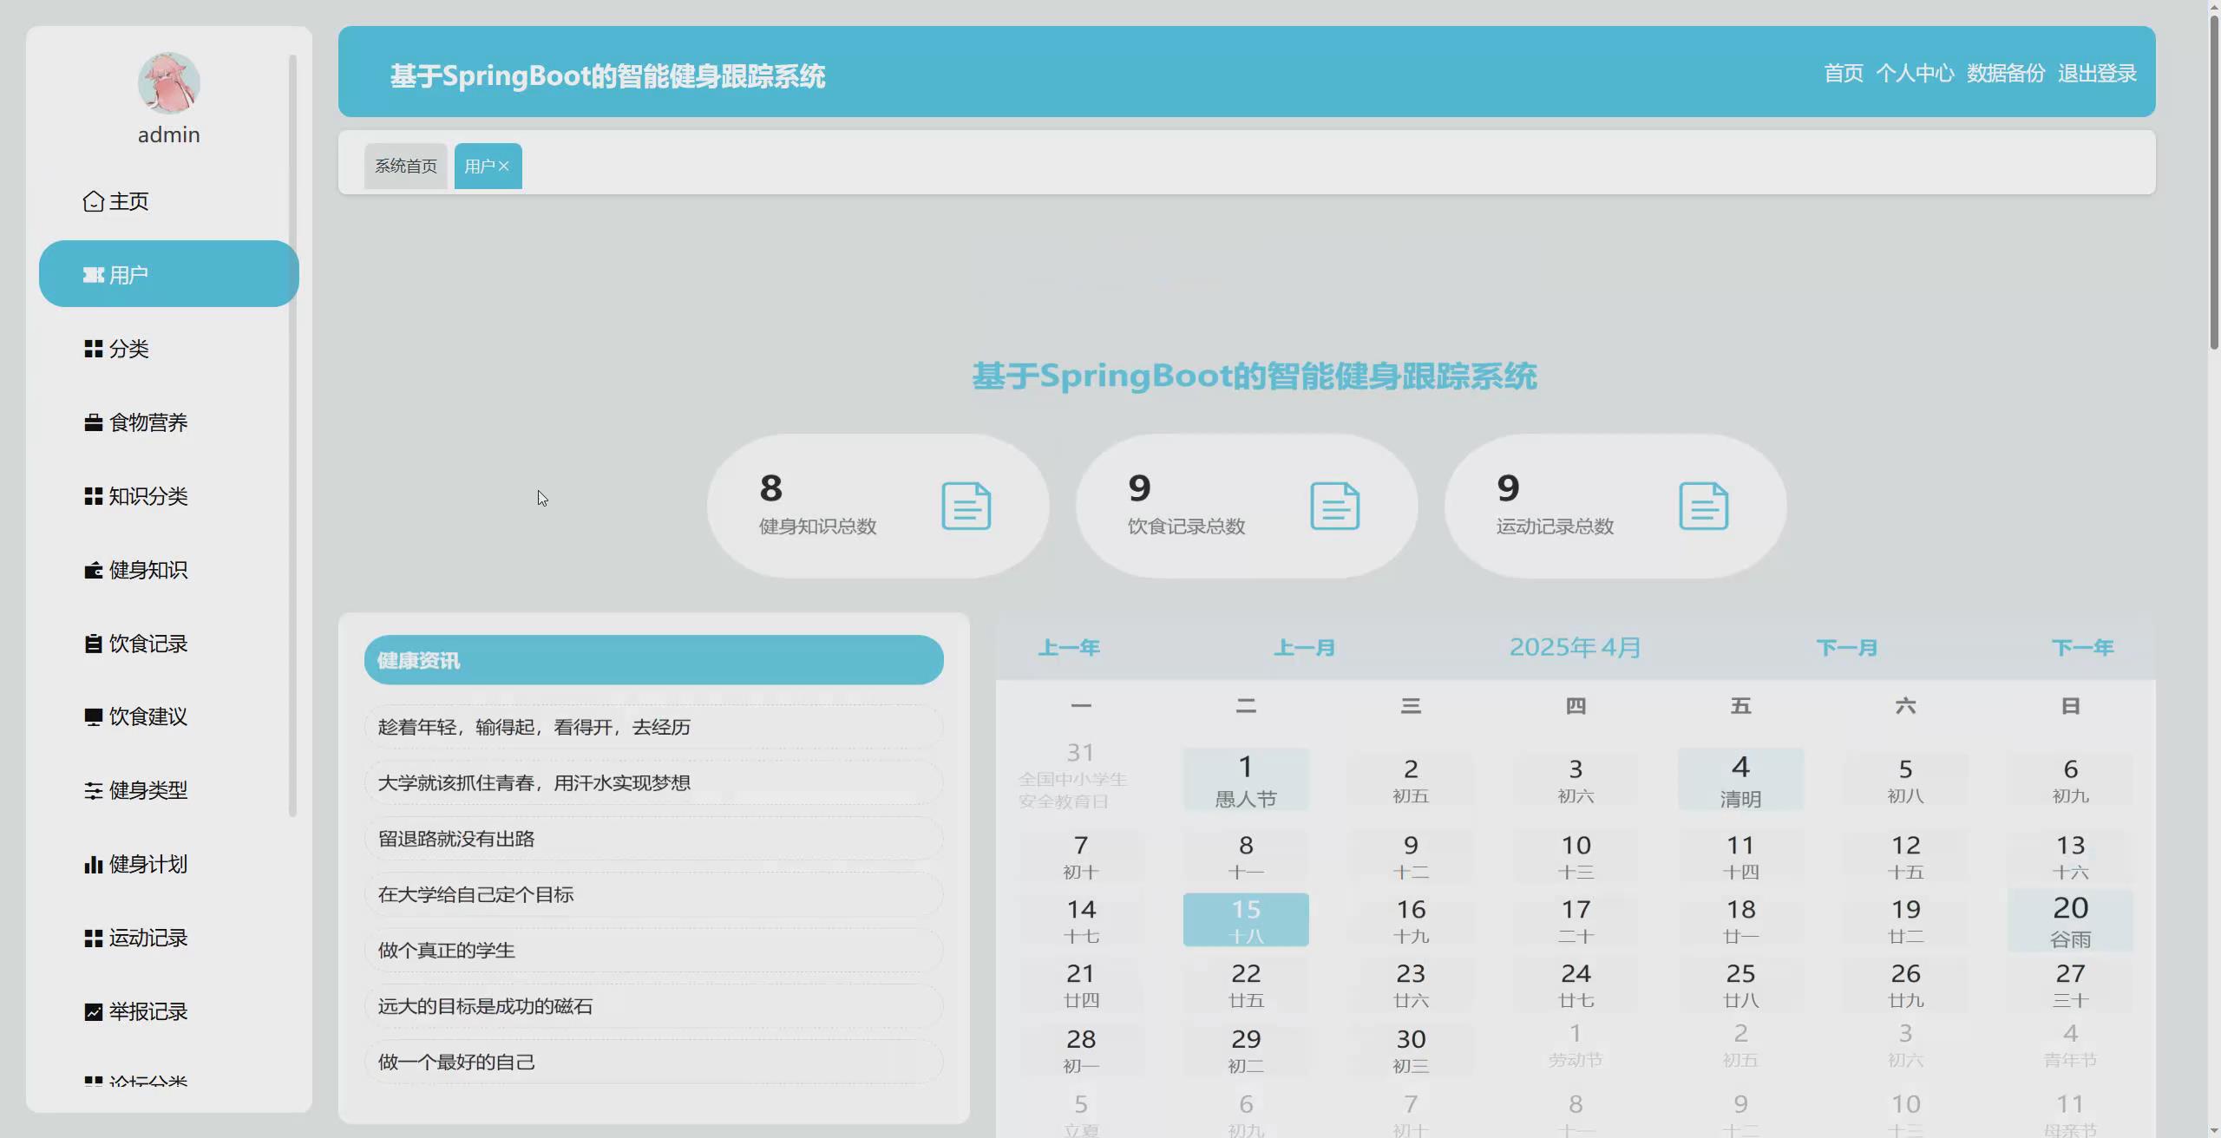Click 退出登录 to log out
Image resolution: width=2221 pixels, height=1138 pixels.
pos(2098,73)
